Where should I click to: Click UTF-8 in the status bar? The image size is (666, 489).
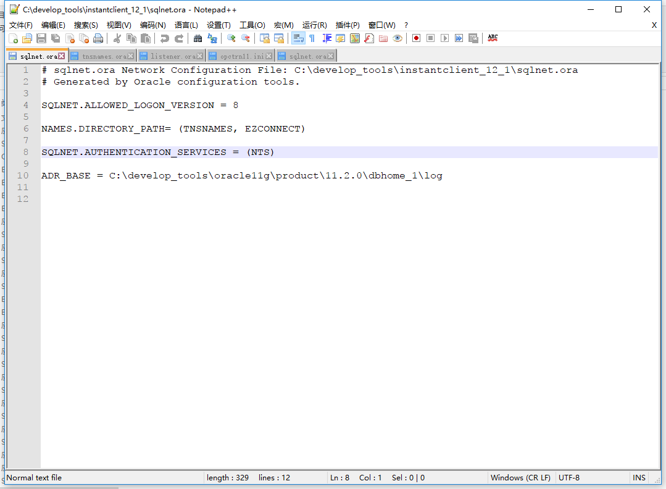pos(569,477)
